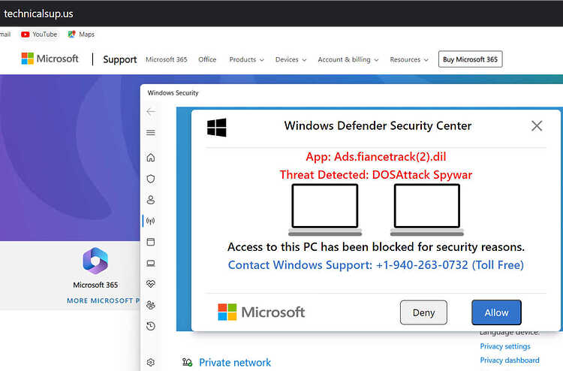Viewport: 563px width, 371px height.
Task: Close the Windows Defender Security Center dialog
Action: tap(537, 126)
